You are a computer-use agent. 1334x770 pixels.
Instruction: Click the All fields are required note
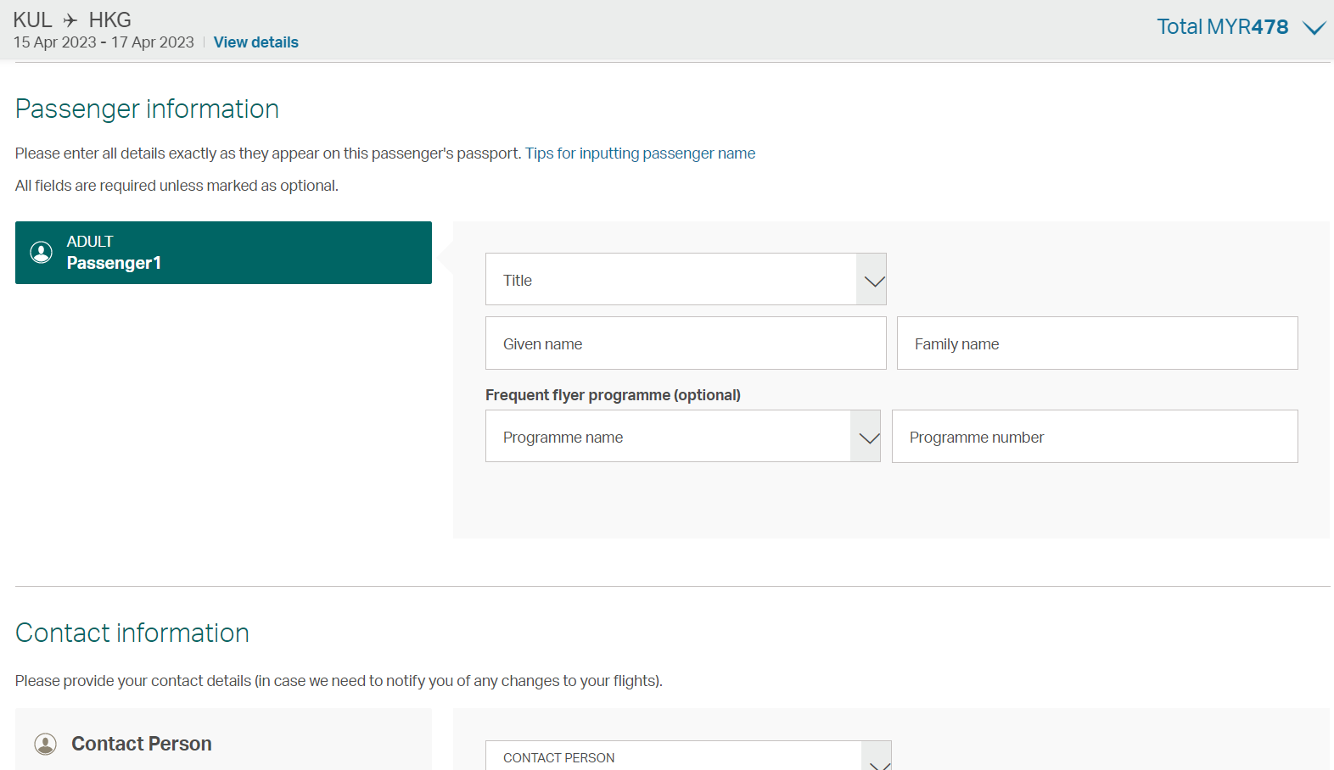pyautogui.click(x=177, y=186)
